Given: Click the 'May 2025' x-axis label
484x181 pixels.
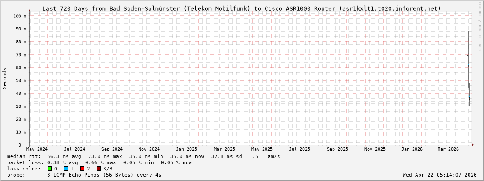Looking at the screenshot, I should point(262,149).
